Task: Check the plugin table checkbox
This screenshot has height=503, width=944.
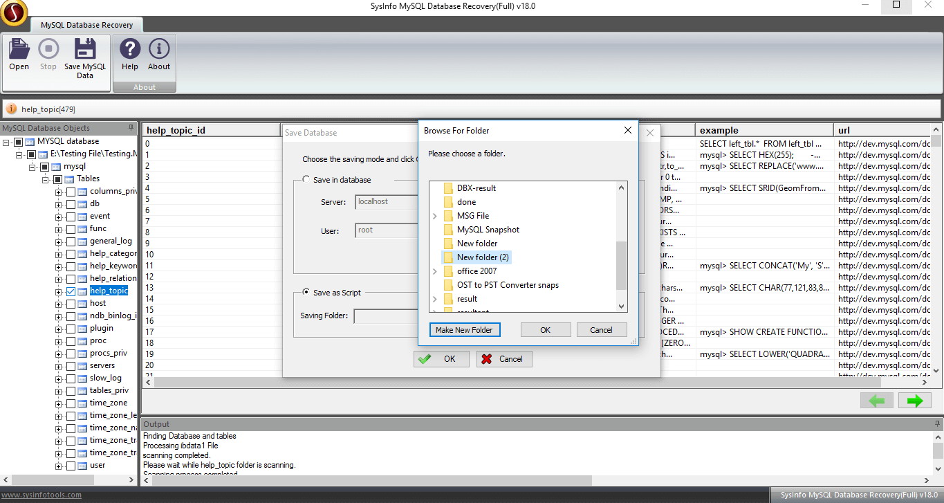Action: (x=71, y=329)
